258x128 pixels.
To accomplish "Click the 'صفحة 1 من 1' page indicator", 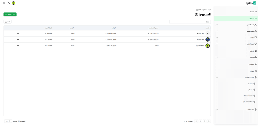I will click(x=188, y=121).
